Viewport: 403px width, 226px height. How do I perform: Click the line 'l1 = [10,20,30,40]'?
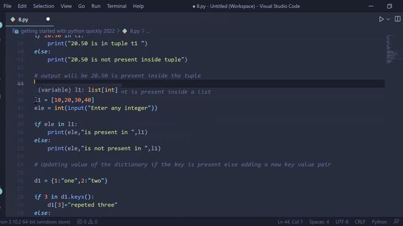click(64, 100)
